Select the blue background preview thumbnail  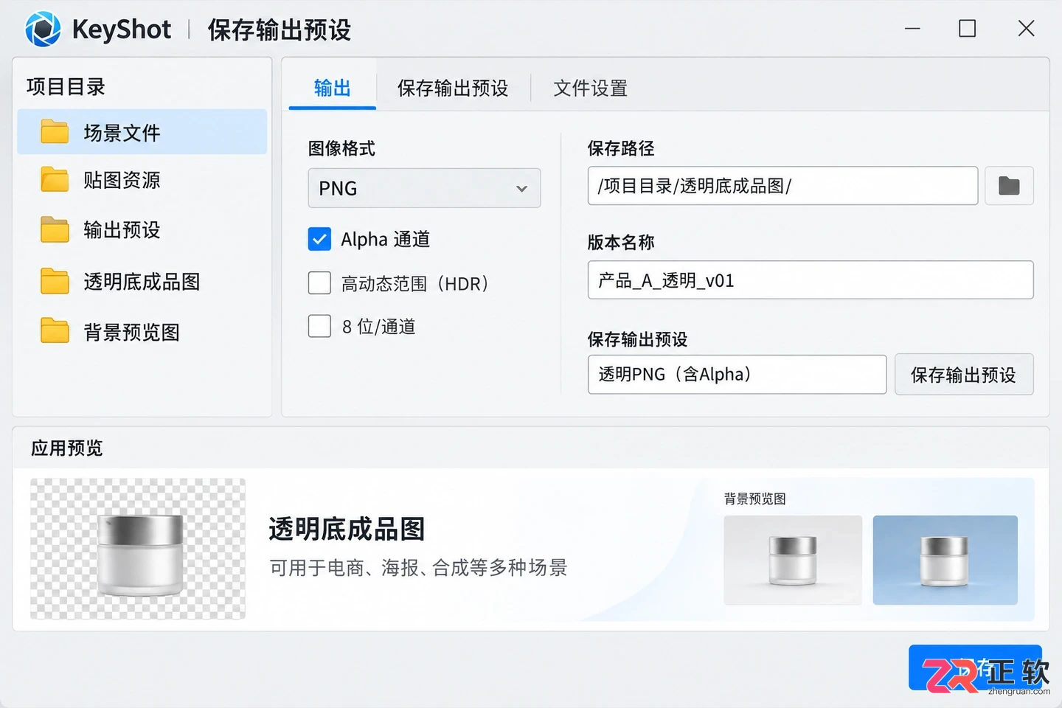(x=945, y=560)
